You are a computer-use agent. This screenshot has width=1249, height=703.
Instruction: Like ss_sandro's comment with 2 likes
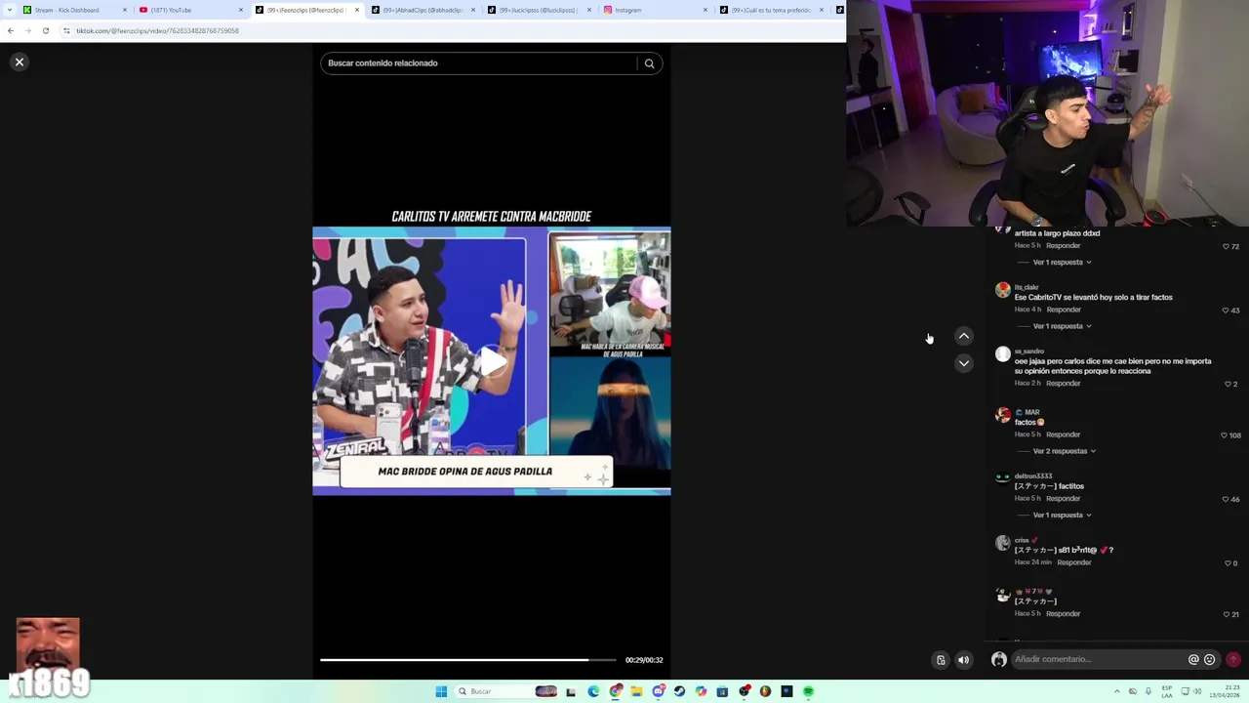(x=1228, y=384)
